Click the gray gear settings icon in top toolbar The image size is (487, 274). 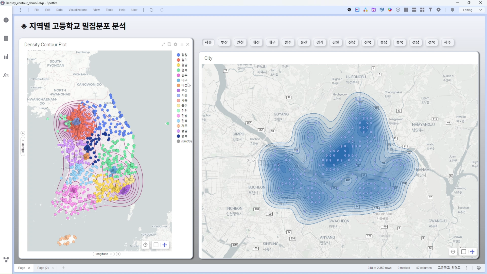[439, 10]
